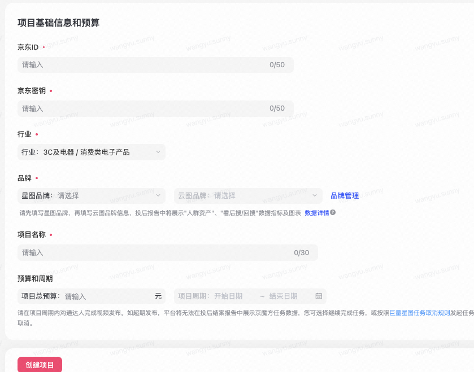Click the 行业 field label above dropdown
This screenshot has height=372, width=474.
24,134
